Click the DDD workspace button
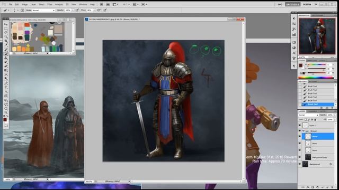 point(280,4)
